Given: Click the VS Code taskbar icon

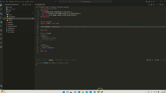Looking at the screenshot, I should click(94, 92).
